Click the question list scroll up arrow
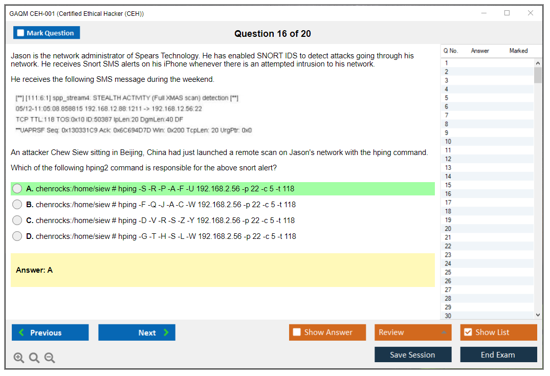 tap(538, 63)
